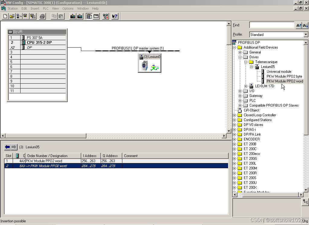Select PKW Module PPO2 word in catalog

point(285,81)
